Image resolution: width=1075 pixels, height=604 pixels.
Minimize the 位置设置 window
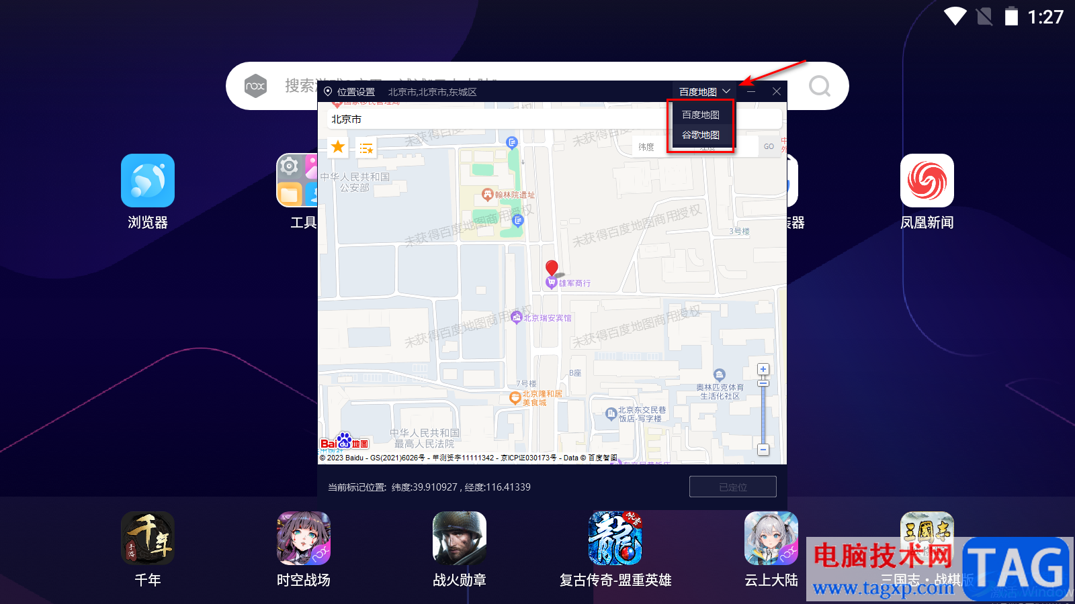tap(751, 91)
